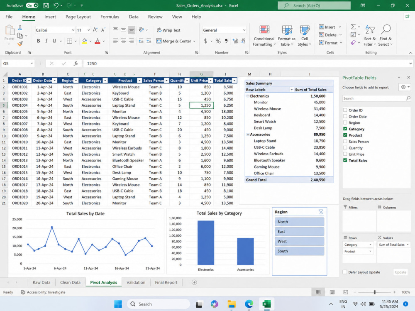Open the Formulas ribbon tab
This screenshot has width=415, height=311.
[110, 17]
